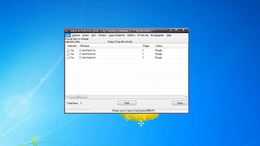Open the Sort menu
Viewport: 260px width, 146px height.
[94, 35]
